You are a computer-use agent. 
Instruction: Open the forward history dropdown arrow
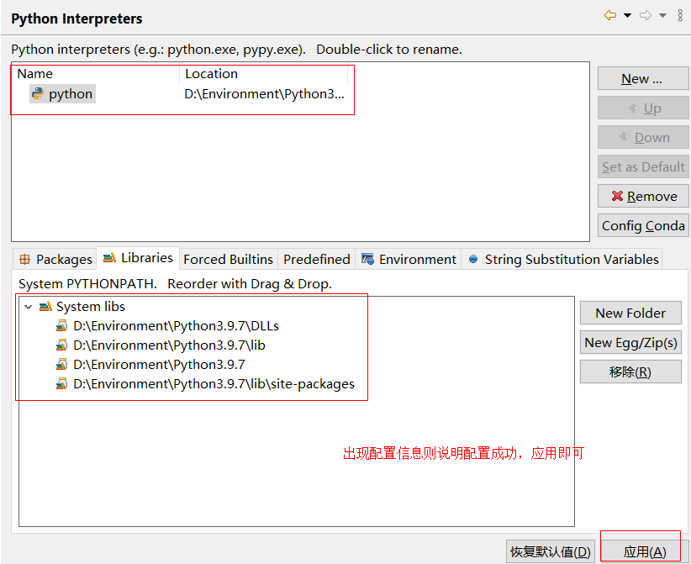pos(662,16)
